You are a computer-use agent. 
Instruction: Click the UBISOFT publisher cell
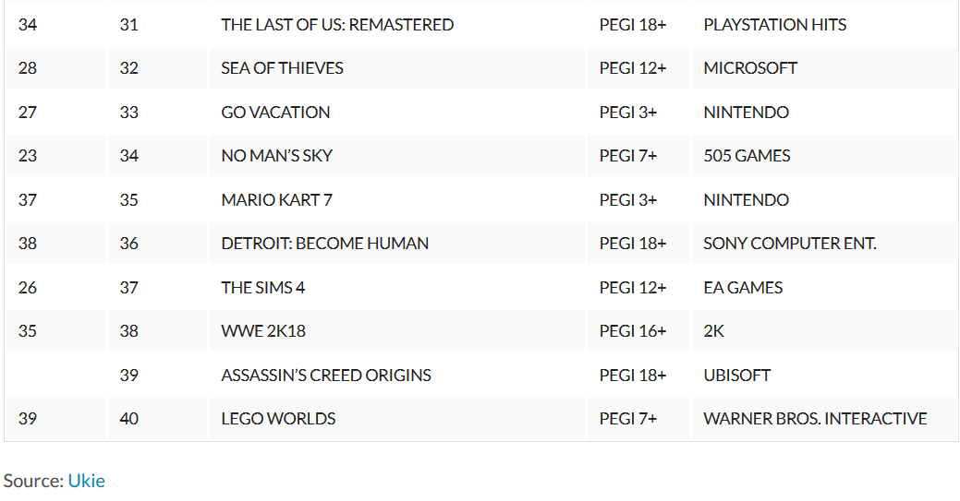736,376
